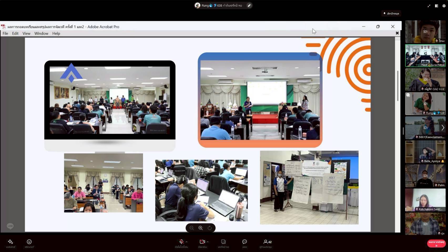Open the chat bubble icon
Image resolution: width=448 pixels, height=252 pixels.
(x=245, y=242)
